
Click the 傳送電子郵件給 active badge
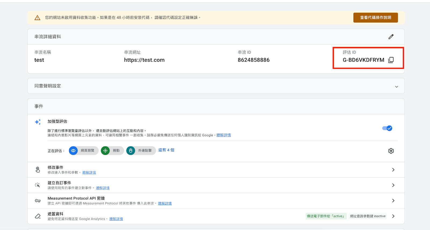326,216
